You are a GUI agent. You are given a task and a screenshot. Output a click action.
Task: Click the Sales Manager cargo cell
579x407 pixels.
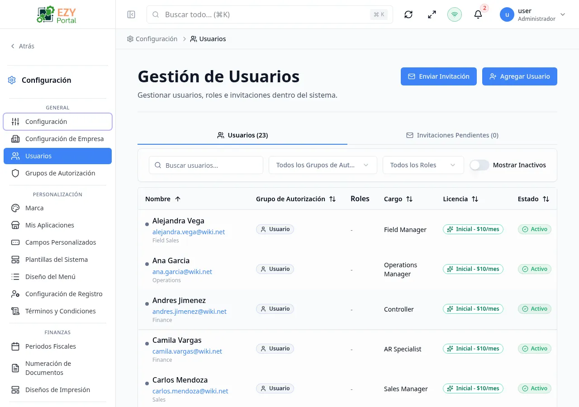[x=406, y=389]
